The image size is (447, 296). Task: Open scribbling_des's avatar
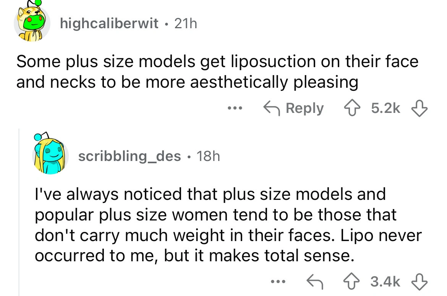pyautogui.click(x=50, y=154)
